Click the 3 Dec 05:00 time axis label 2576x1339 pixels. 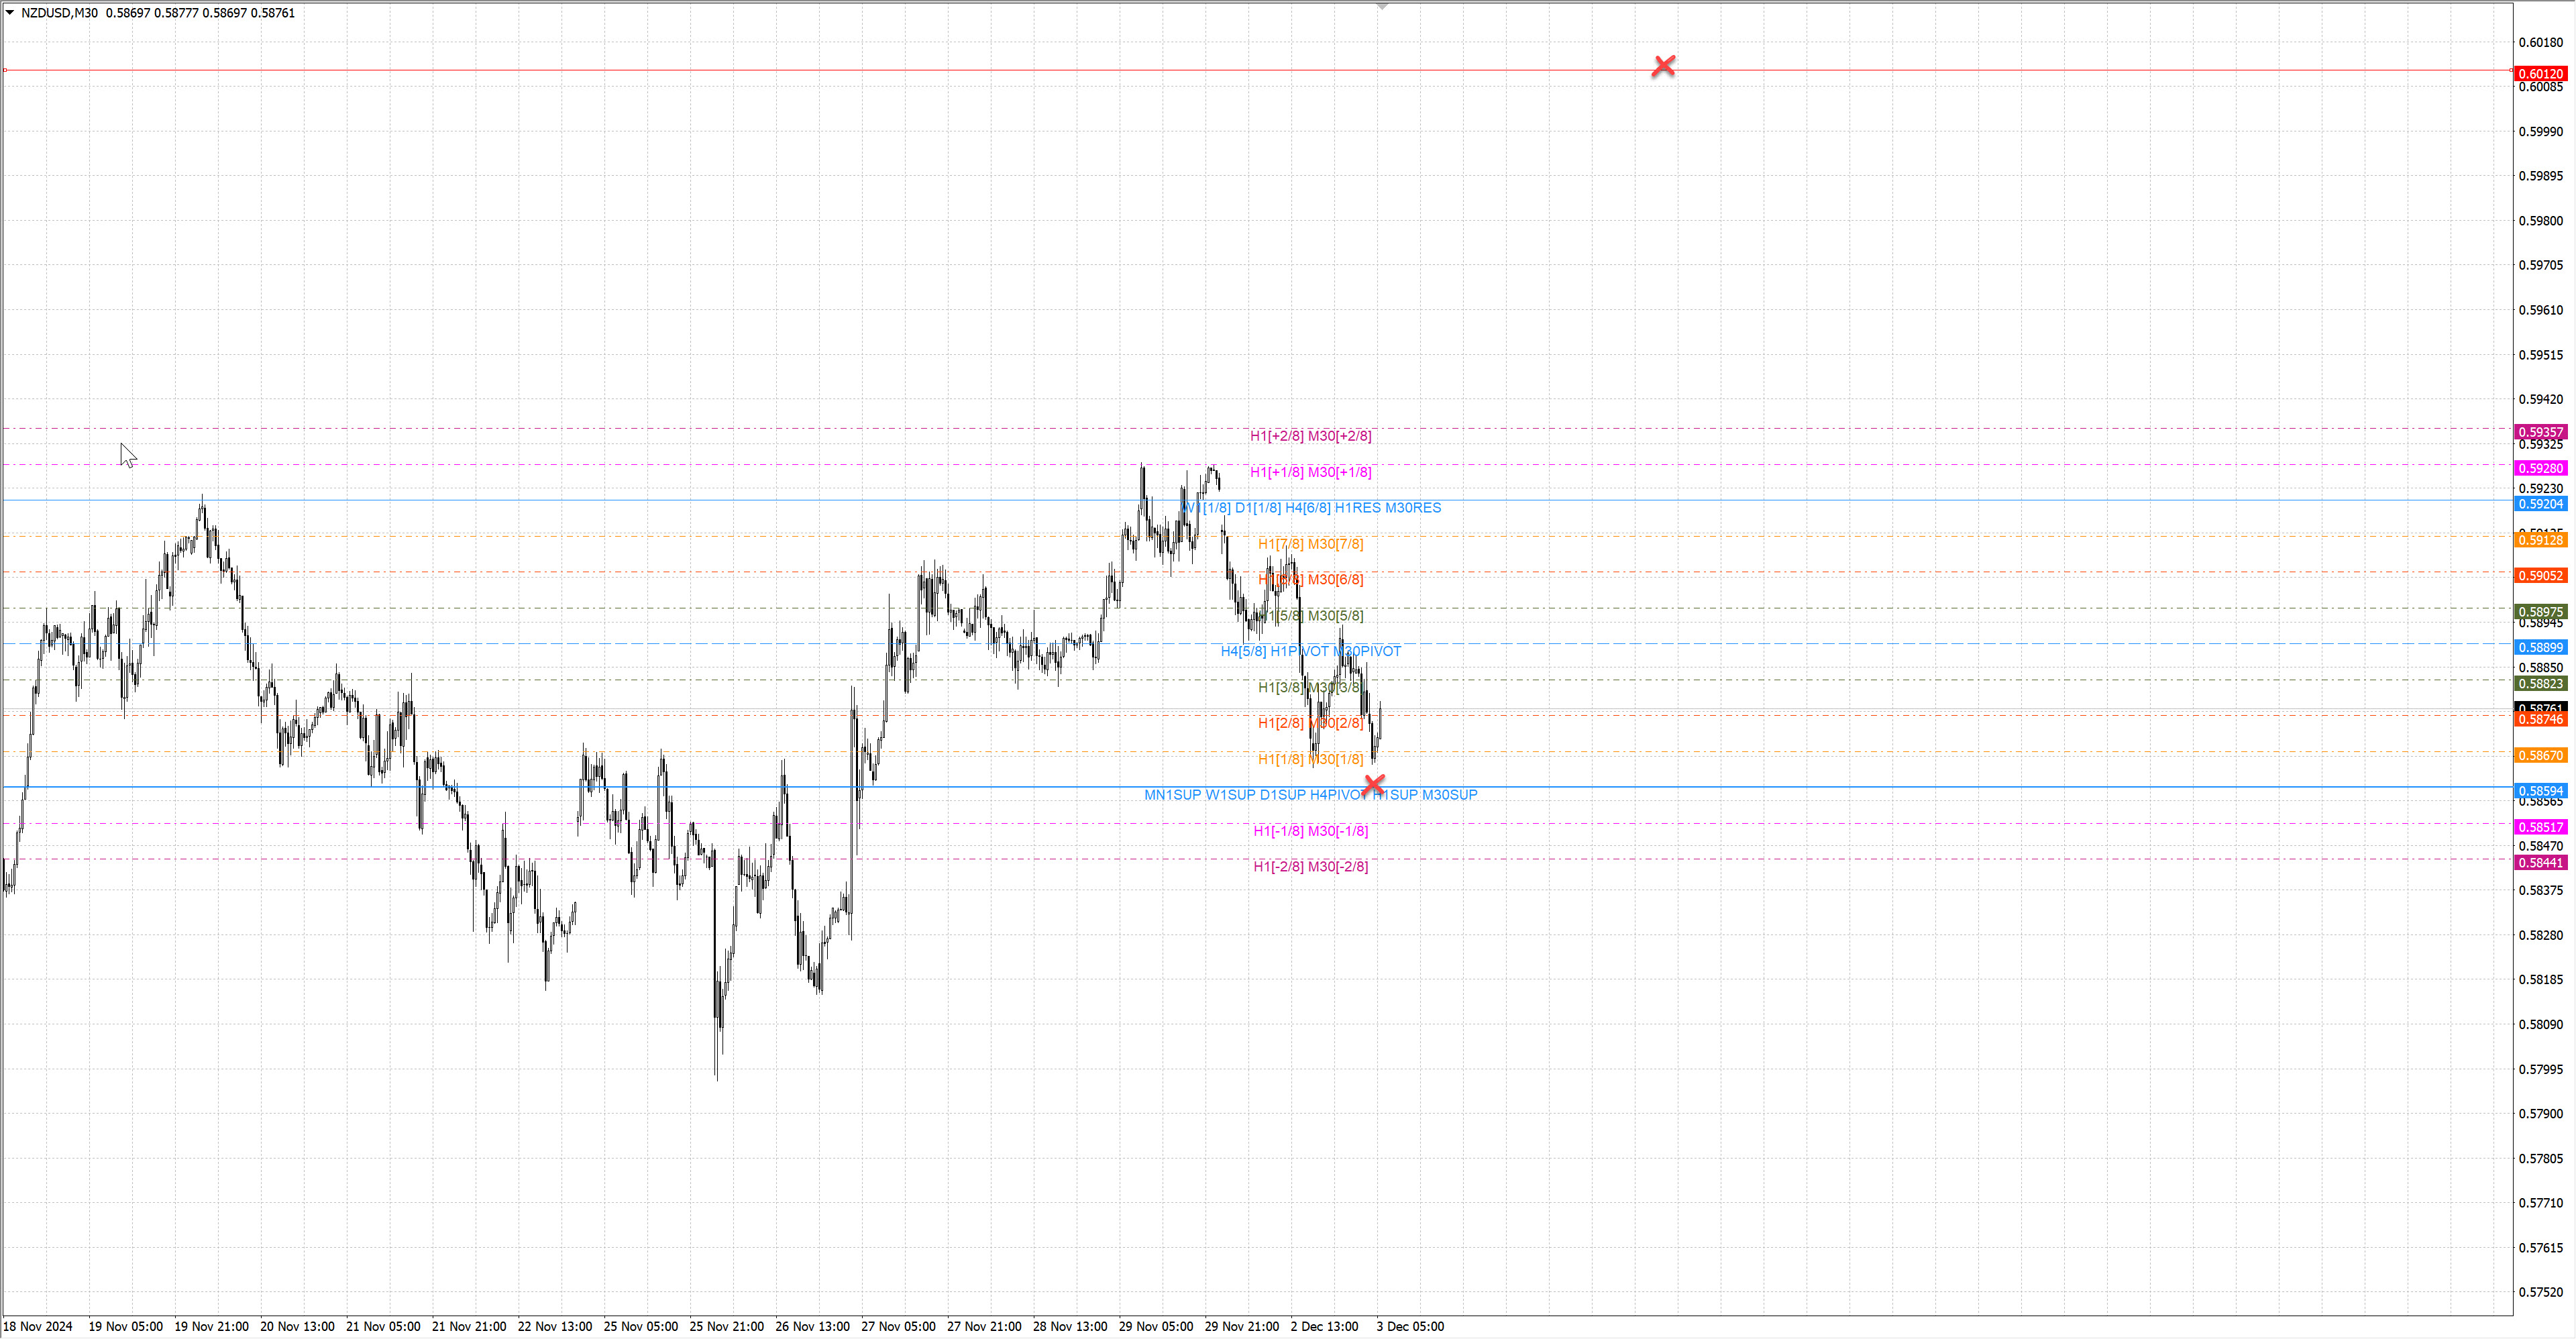(x=1409, y=1326)
